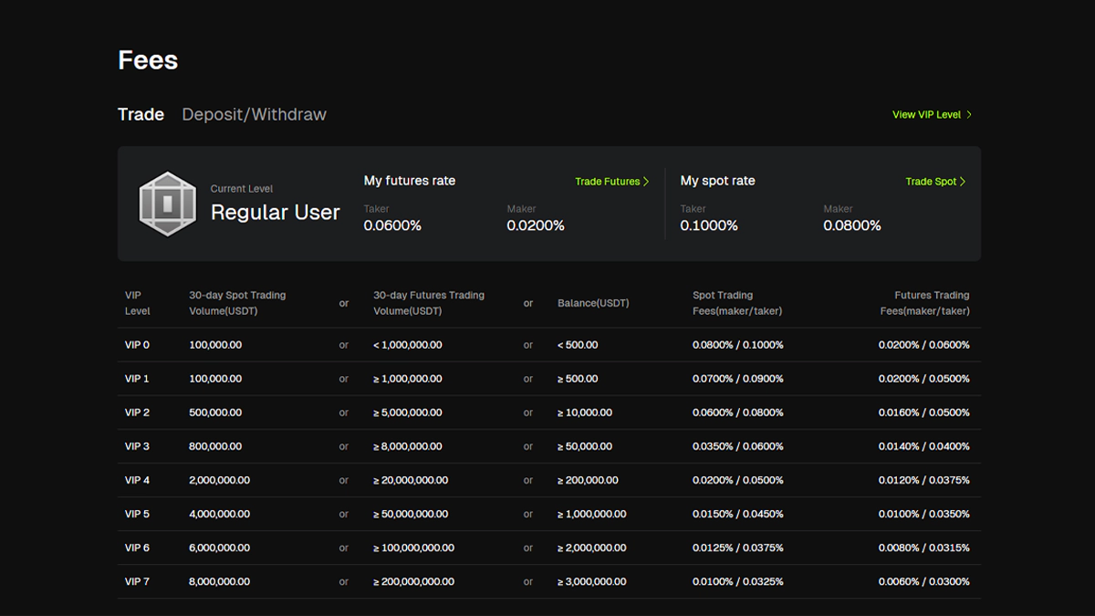Click VIP 3 balance value ≥ 50,000.00
Viewport: 1095px width, 616px height.
click(x=584, y=446)
